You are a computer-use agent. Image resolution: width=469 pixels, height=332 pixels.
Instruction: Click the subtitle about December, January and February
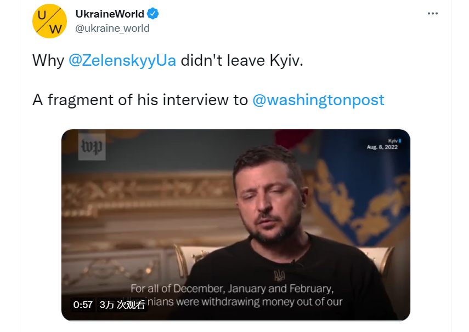tap(232, 289)
